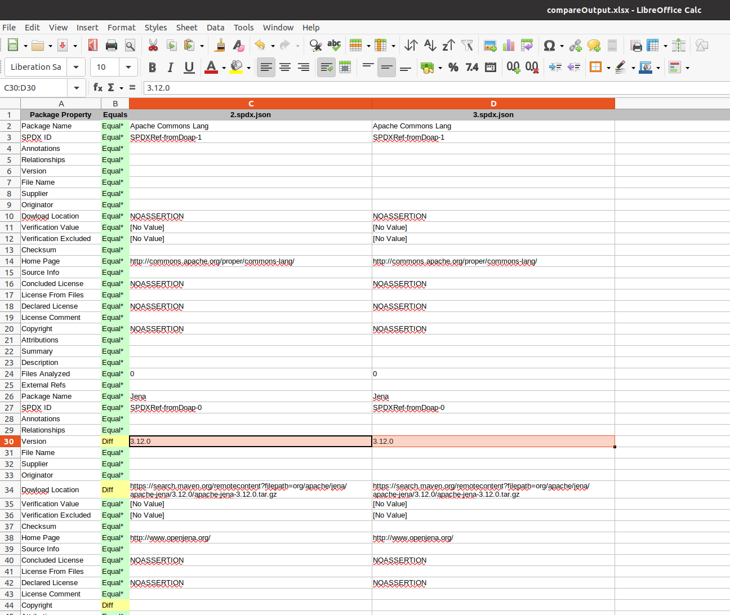
Task: Sort Ascending with A-Z icon
Action: pyautogui.click(x=430, y=46)
